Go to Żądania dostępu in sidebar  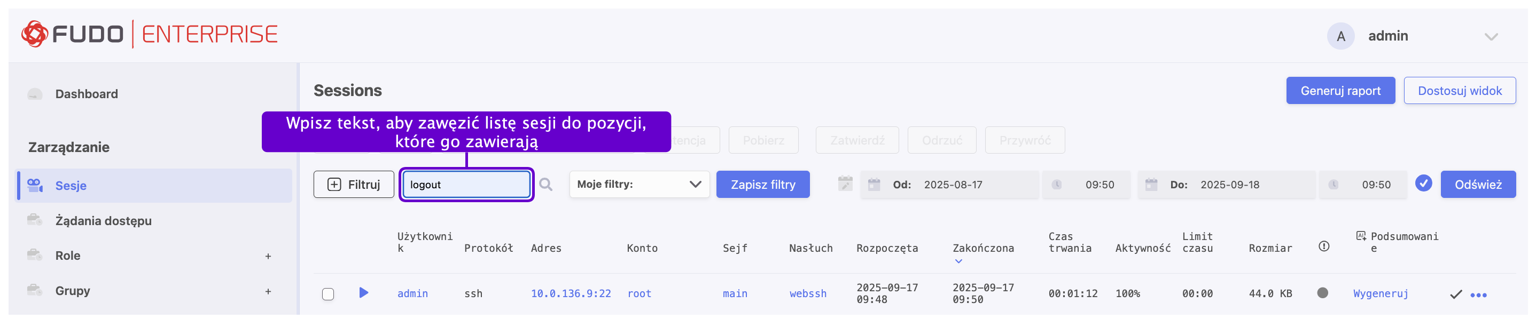tap(103, 220)
